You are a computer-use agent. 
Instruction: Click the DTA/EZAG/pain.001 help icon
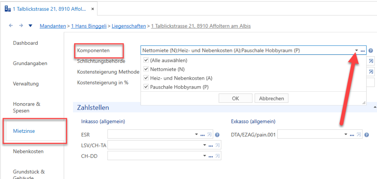pos(367,135)
